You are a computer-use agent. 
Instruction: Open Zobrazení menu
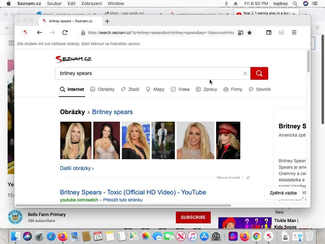pos(92,3)
